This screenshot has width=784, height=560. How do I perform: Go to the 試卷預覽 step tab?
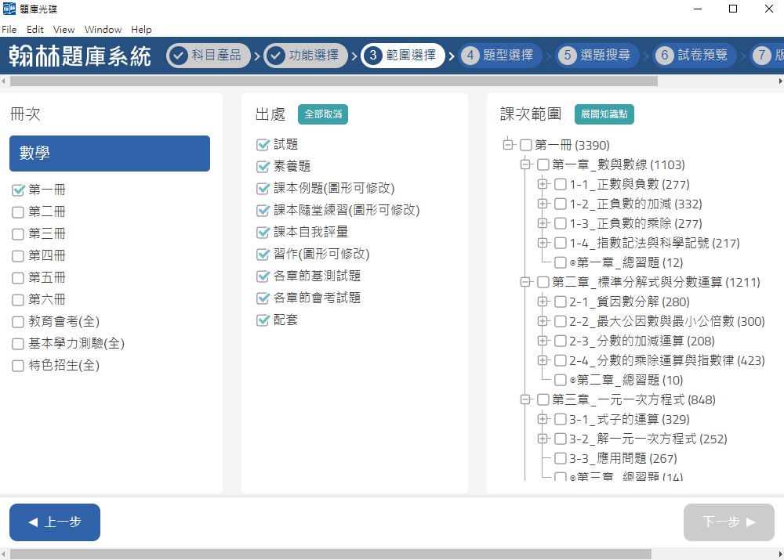coord(695,56)
